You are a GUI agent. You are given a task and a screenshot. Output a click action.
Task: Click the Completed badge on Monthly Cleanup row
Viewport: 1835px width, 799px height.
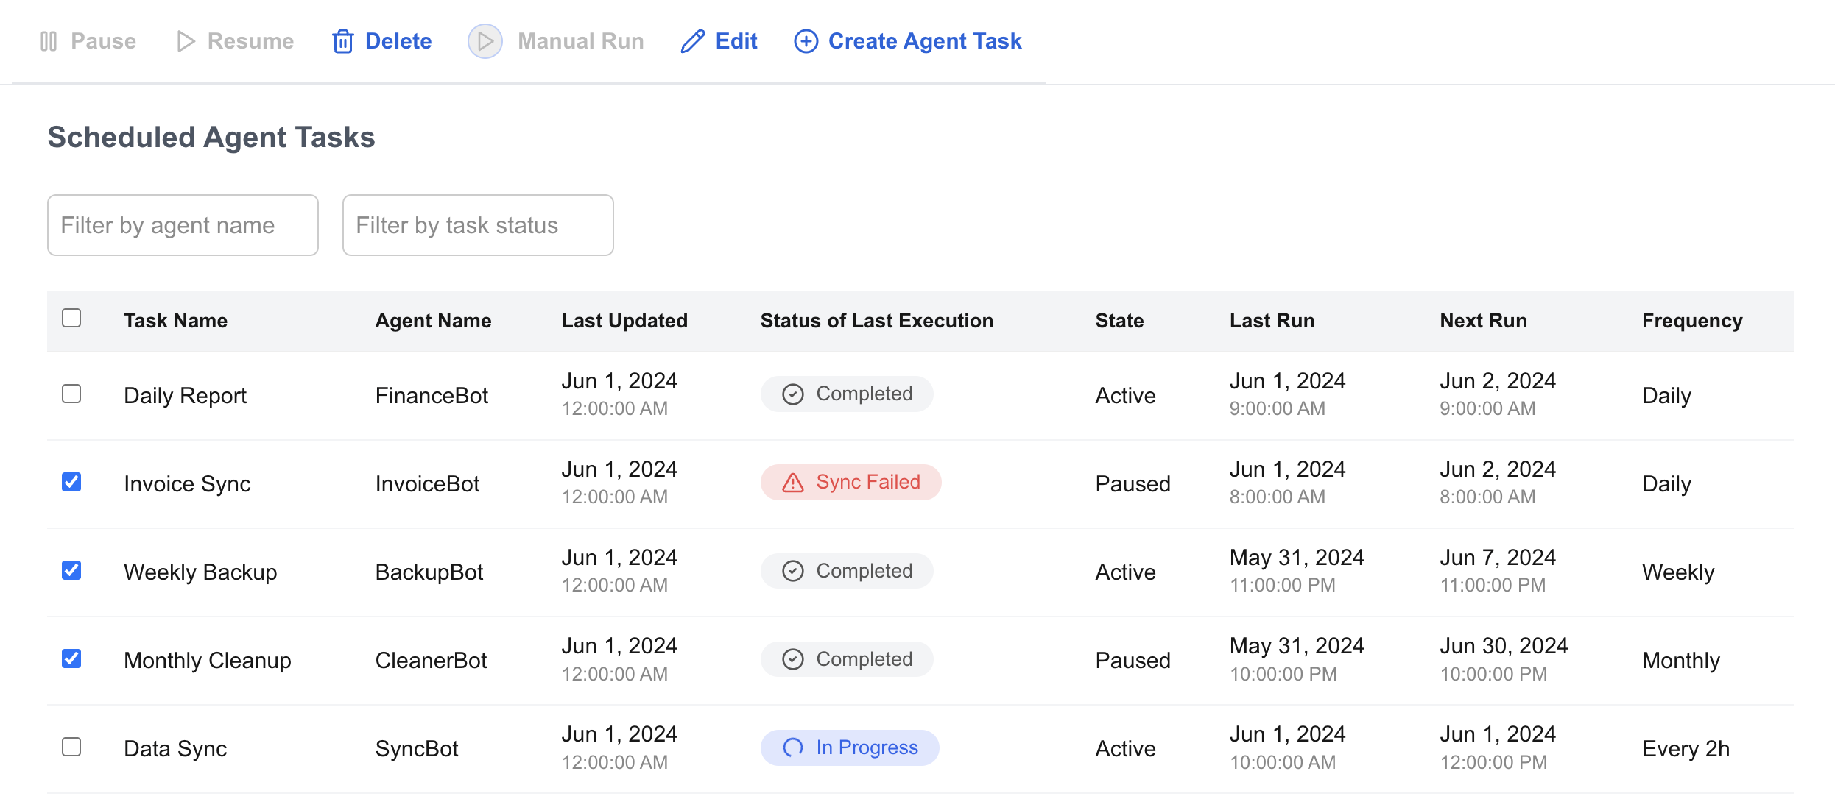click(x=847, y=659)
